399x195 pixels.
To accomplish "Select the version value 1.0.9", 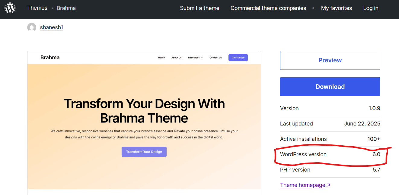I will [374, 108].
